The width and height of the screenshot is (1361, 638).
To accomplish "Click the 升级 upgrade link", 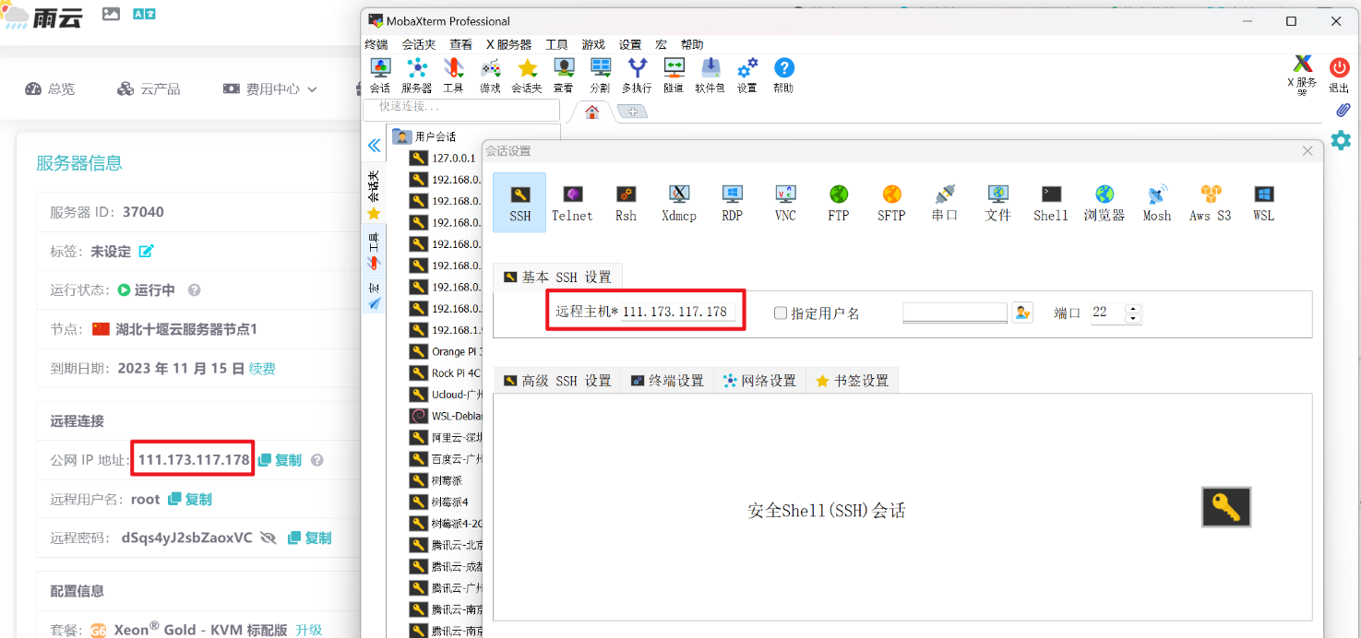I will tap(308, 630).
